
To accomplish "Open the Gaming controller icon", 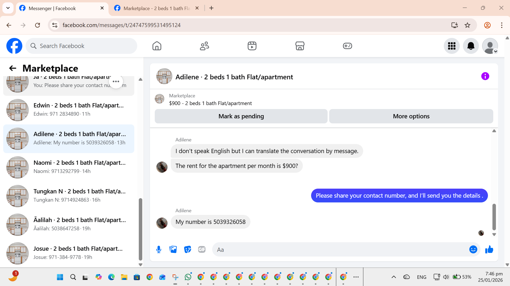I will (x=347, y=46).
